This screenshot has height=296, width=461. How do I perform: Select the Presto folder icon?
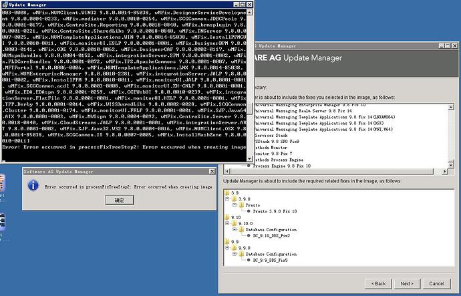(x=242, y=205)
